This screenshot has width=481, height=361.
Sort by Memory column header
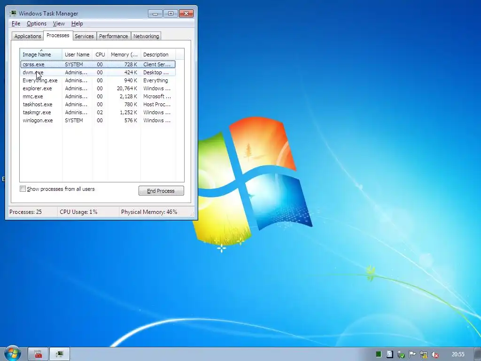point(124,55)
